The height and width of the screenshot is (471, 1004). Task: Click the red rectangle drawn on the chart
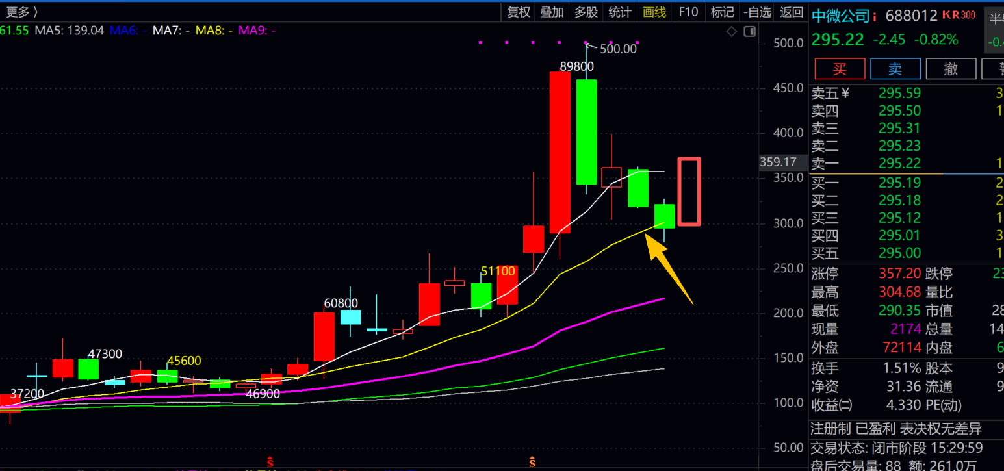click(689, 192)
